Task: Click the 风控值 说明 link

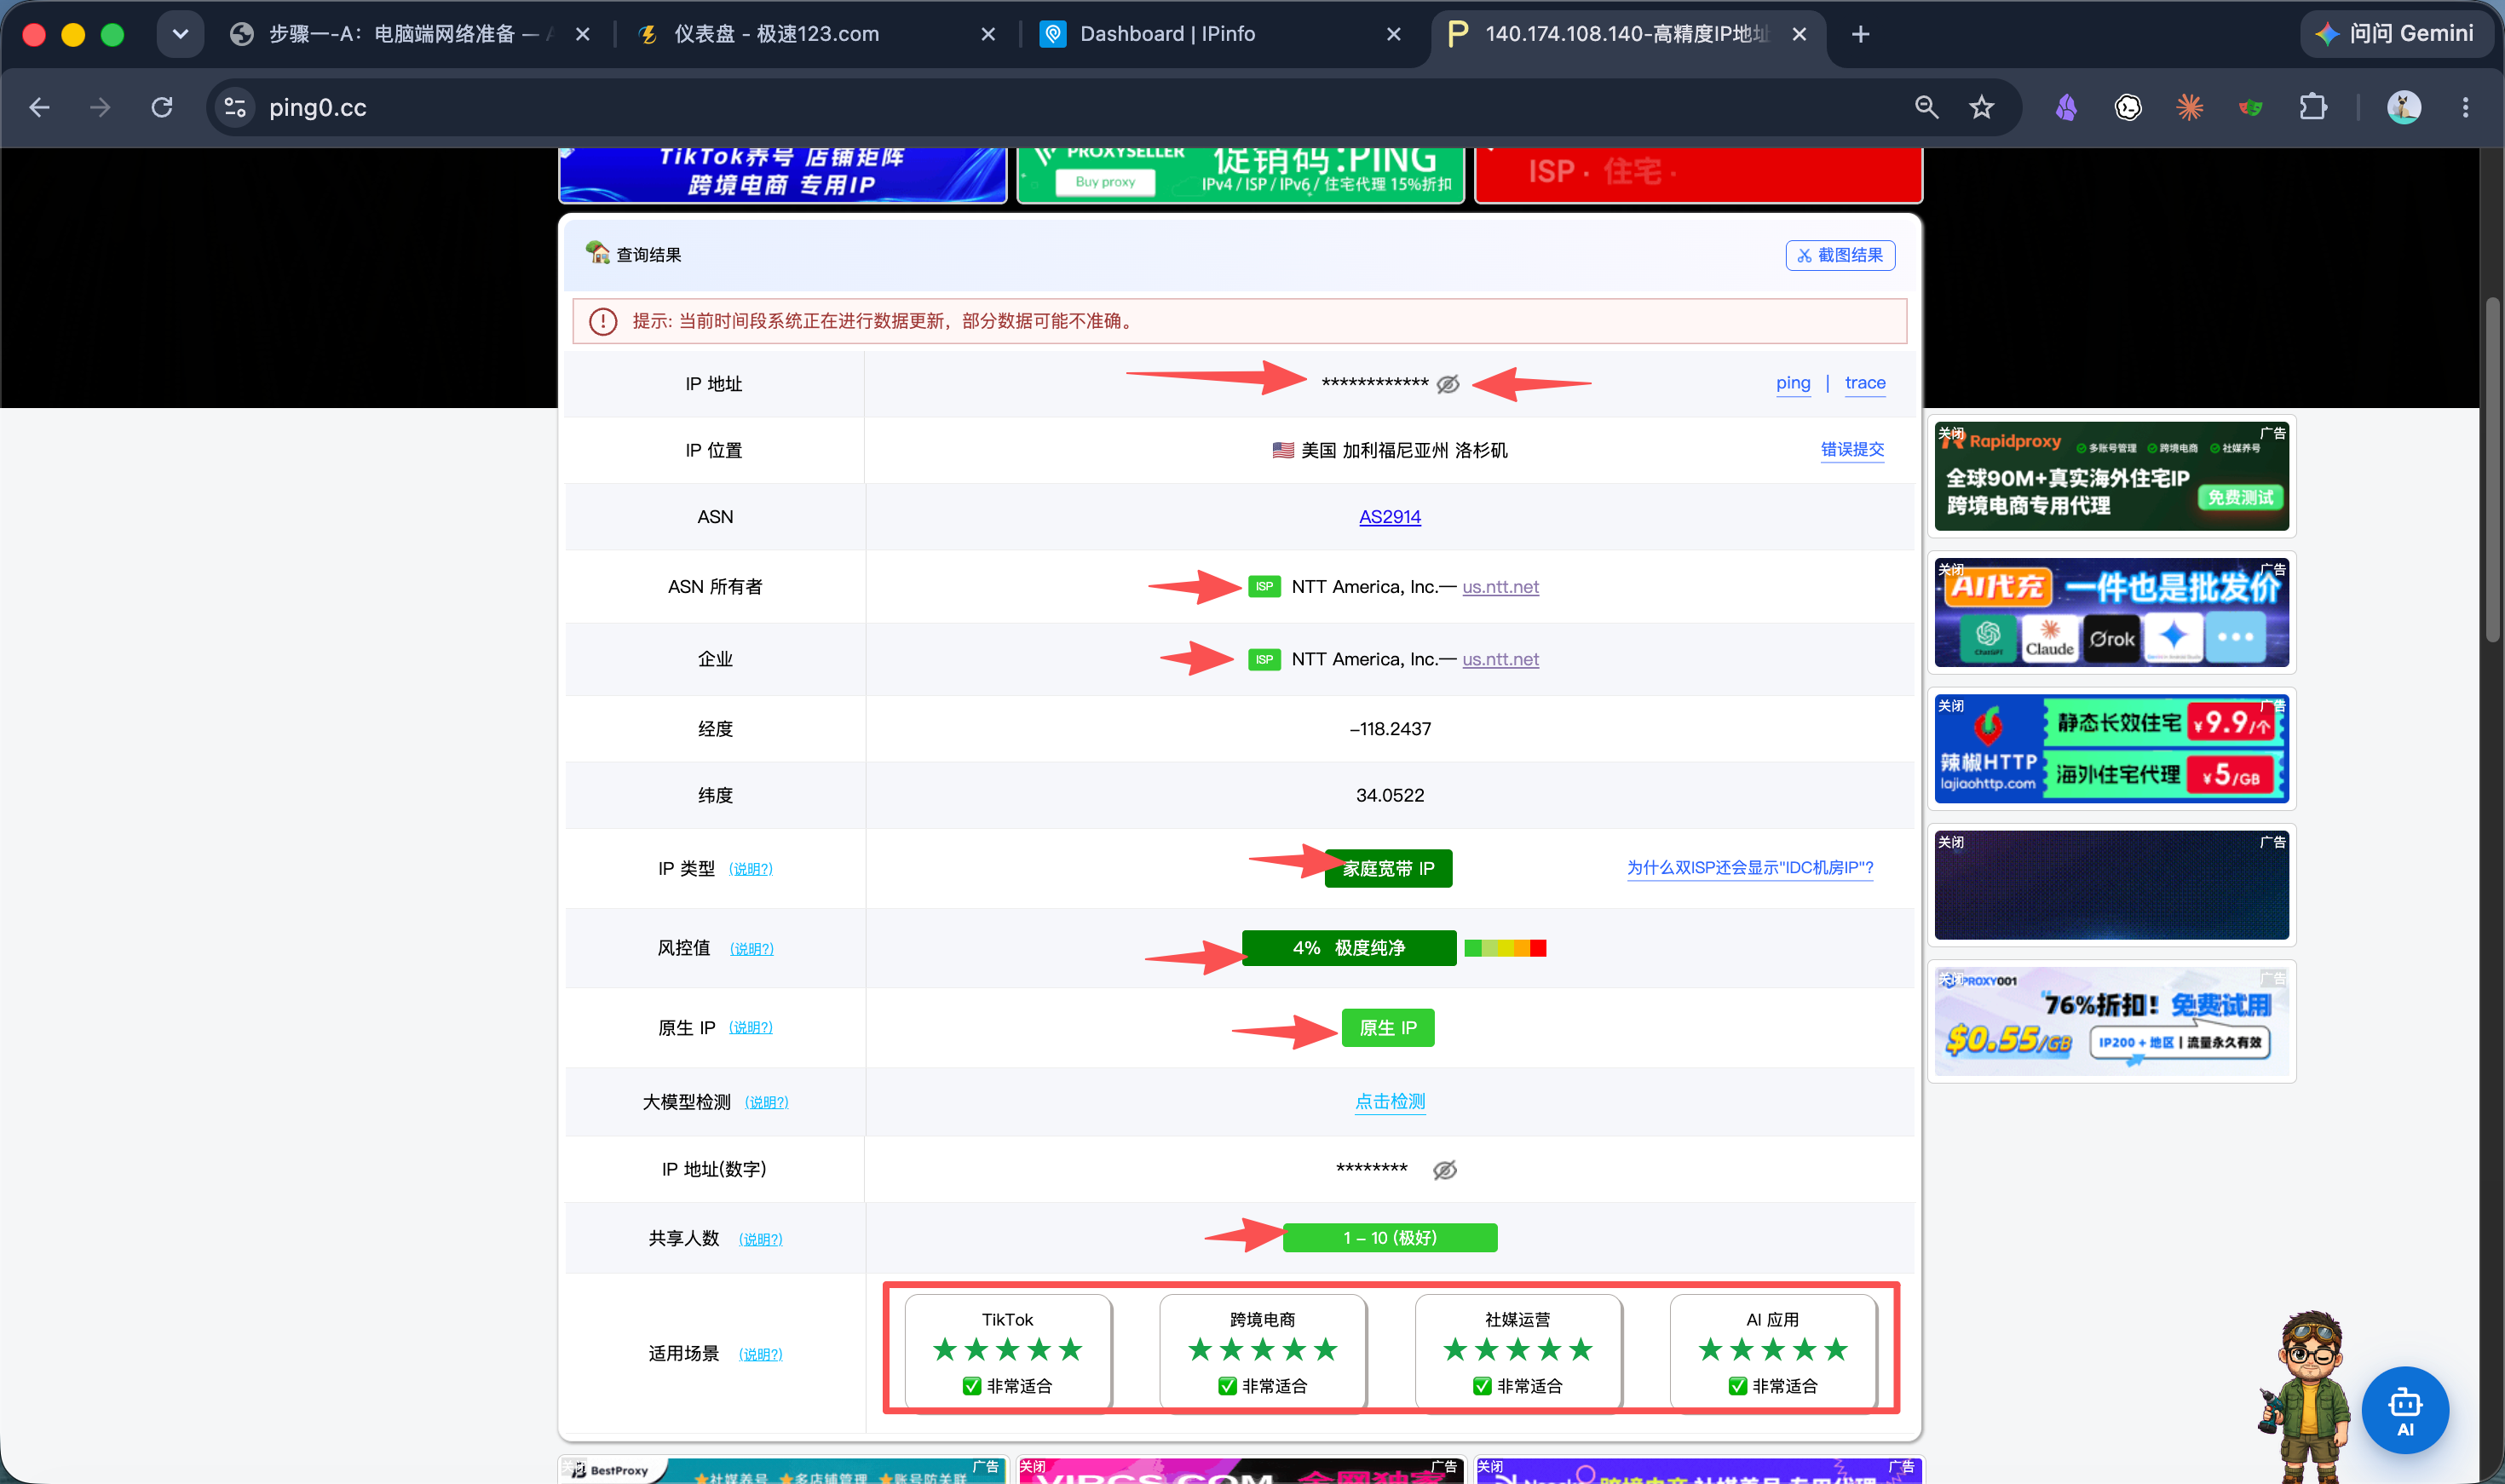Action: pyautogui.click(x=751, y=948)
